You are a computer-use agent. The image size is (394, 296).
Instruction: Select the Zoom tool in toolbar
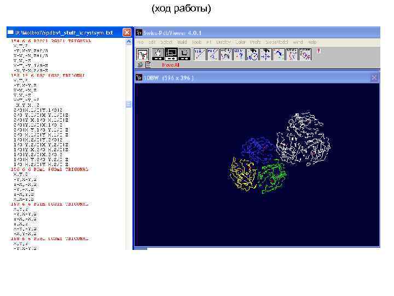171,54
